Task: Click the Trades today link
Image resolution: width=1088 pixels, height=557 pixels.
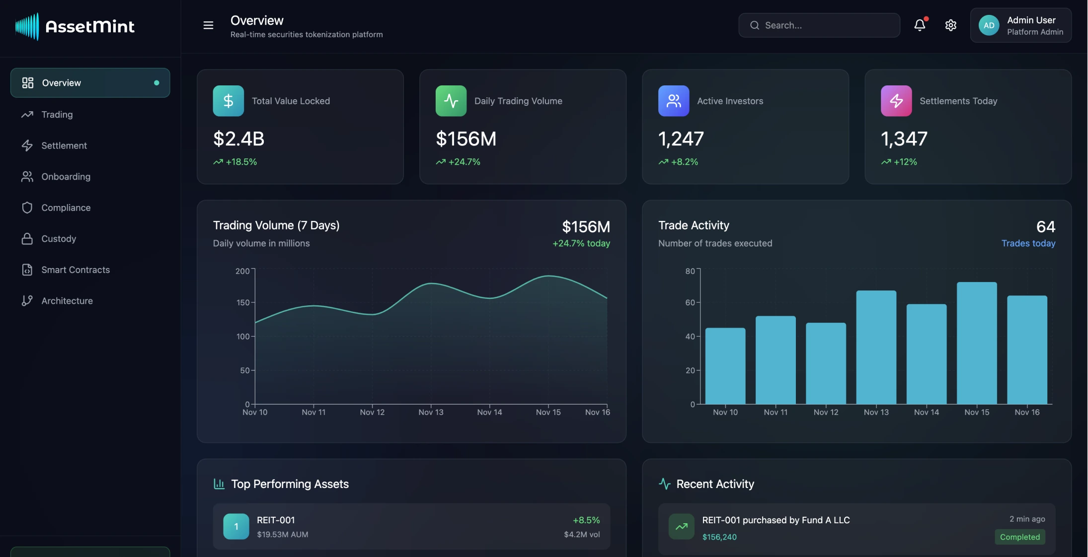Action: coord(1028,243)
